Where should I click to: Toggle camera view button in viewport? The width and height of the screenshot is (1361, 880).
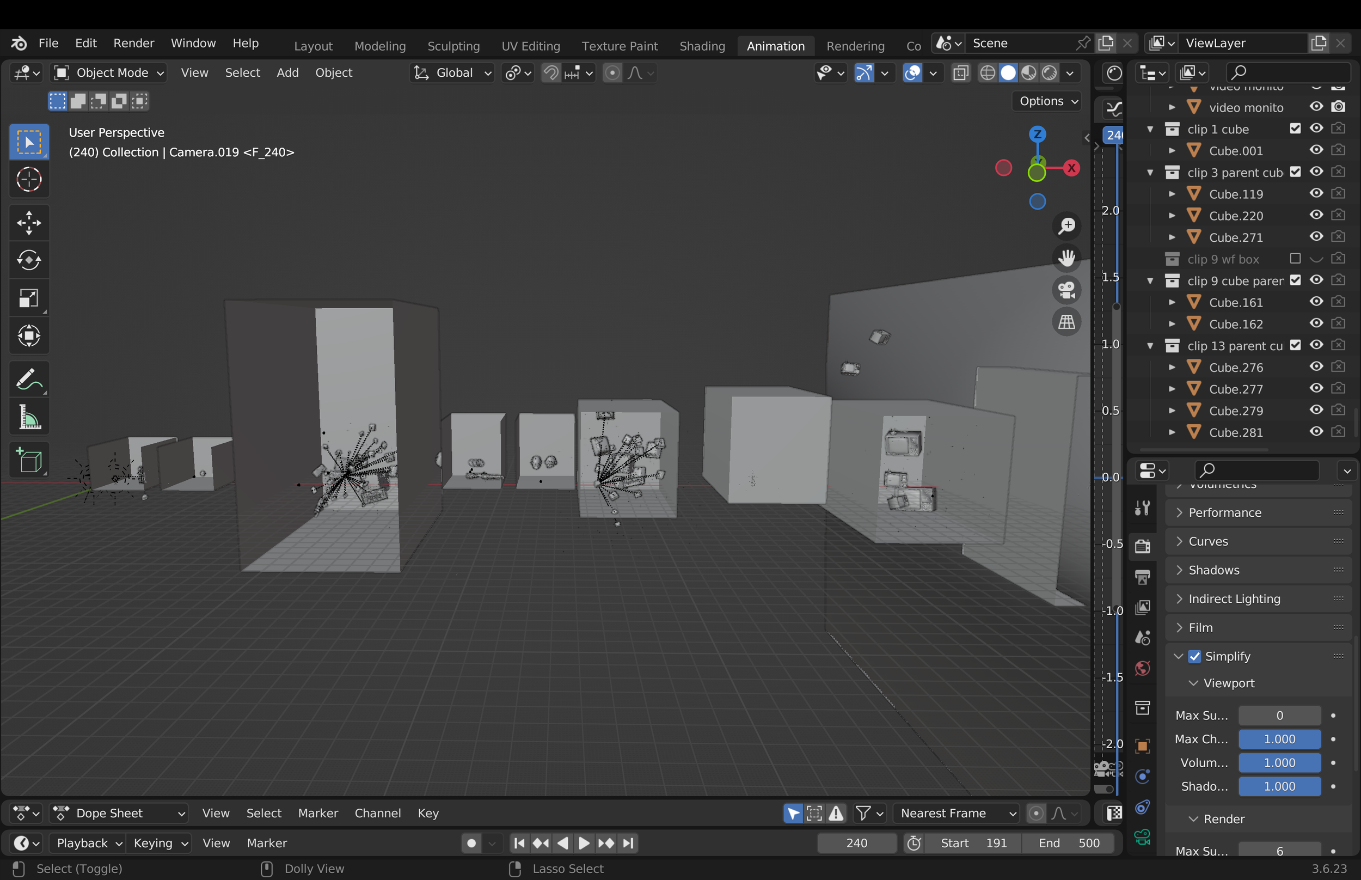click(x=1066, y=290)
